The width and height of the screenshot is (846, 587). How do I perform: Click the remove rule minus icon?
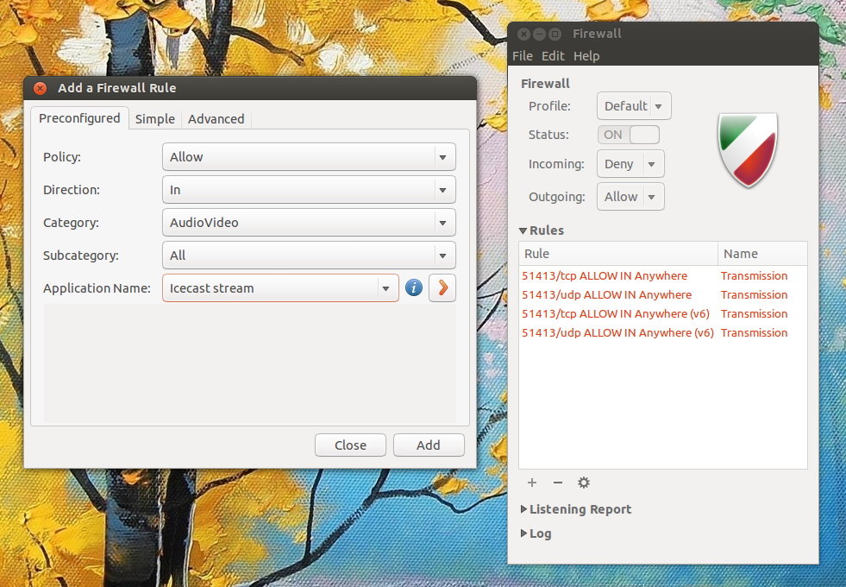tap(557, 483)
